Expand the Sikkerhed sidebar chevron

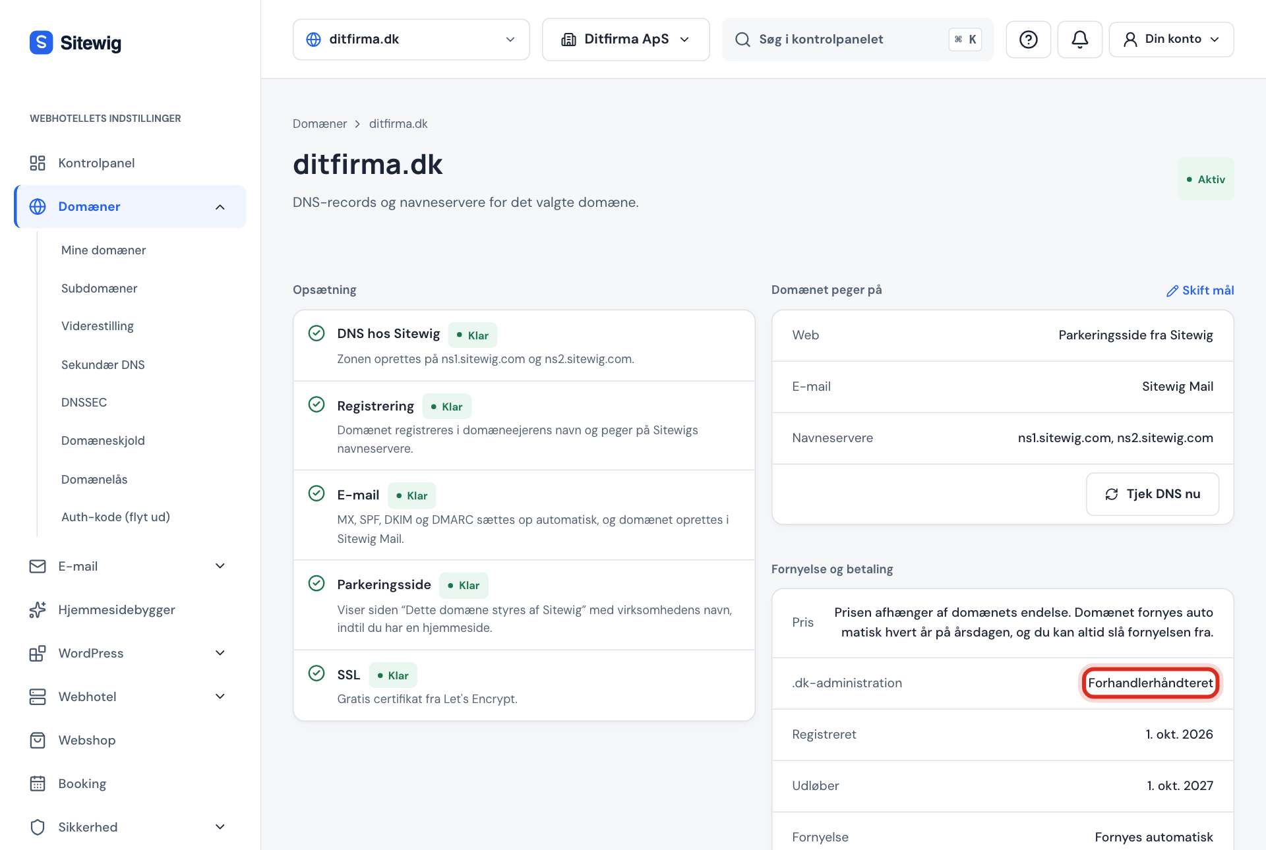click(x=220, y=827)
